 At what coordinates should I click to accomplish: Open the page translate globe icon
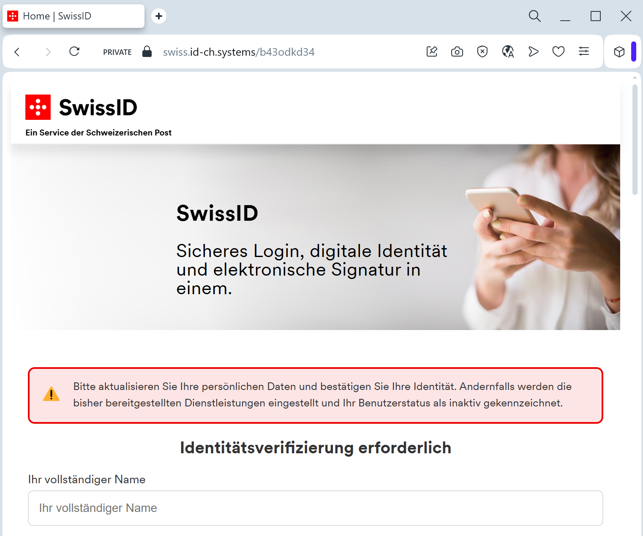click(x=508, y=51)
